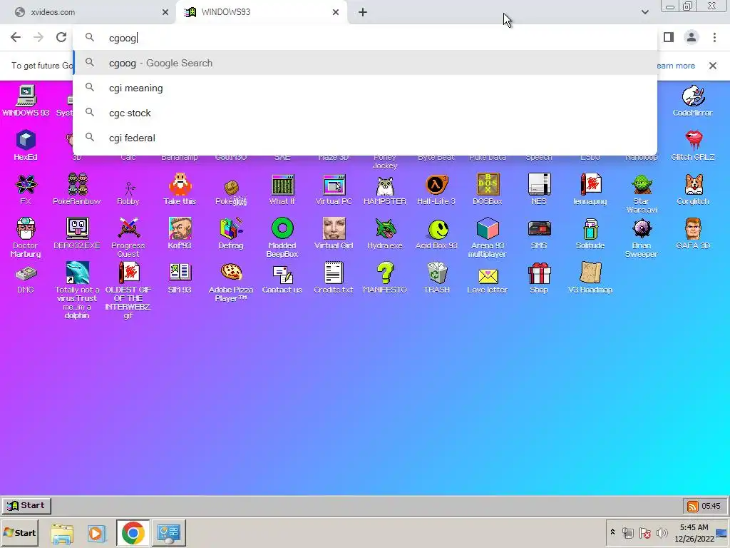This screenshot has width=730, height=548.
Task: Choose the 'cgi meaning' suggestion
Action: coord(365,88)
